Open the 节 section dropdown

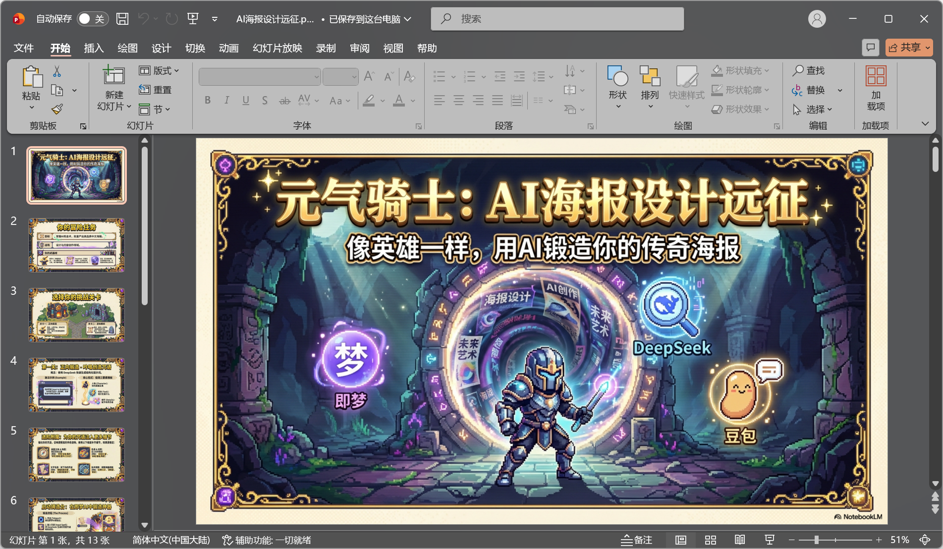coord(155,109)
